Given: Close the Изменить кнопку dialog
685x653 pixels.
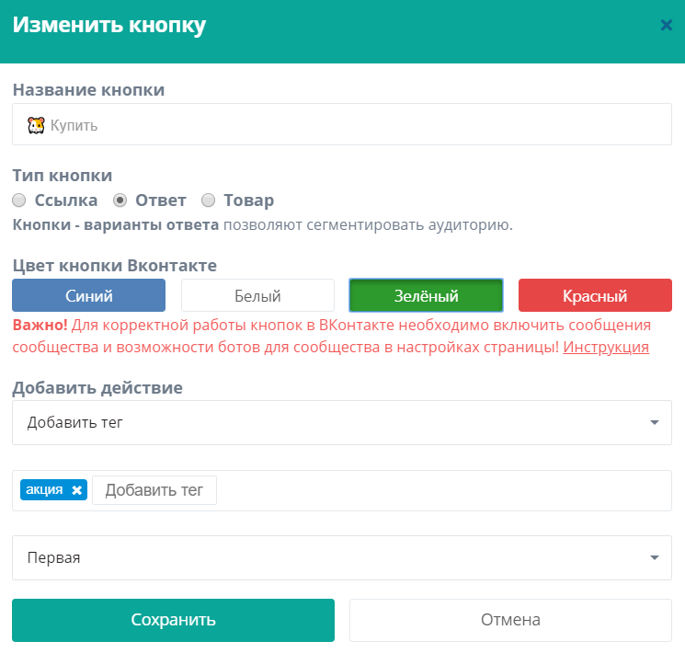Looking at the screenshot, I should click(666, 26).
